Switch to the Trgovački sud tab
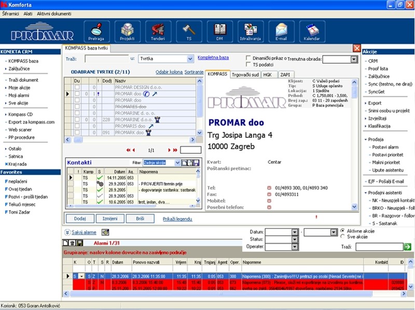This screenshot has height=310, width=415. (245, 75)
